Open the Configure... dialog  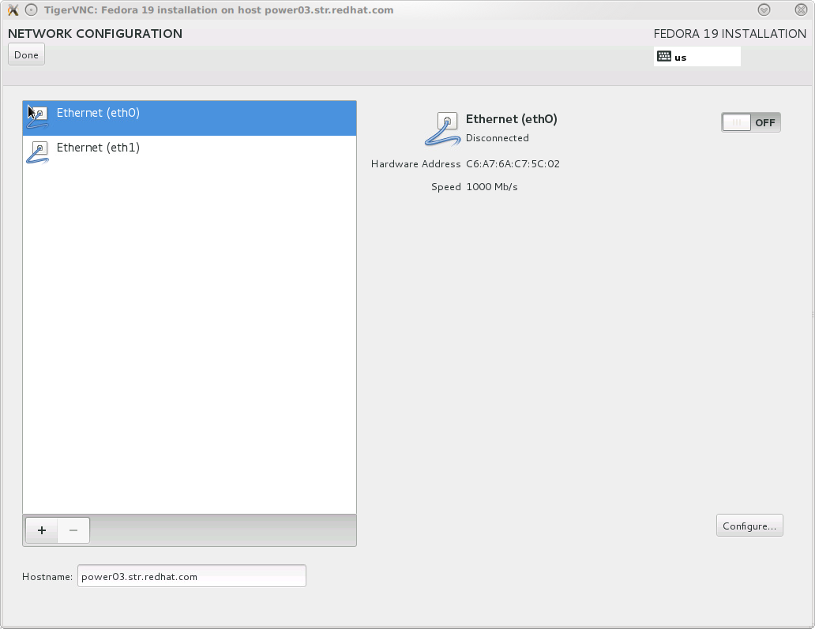749,526
